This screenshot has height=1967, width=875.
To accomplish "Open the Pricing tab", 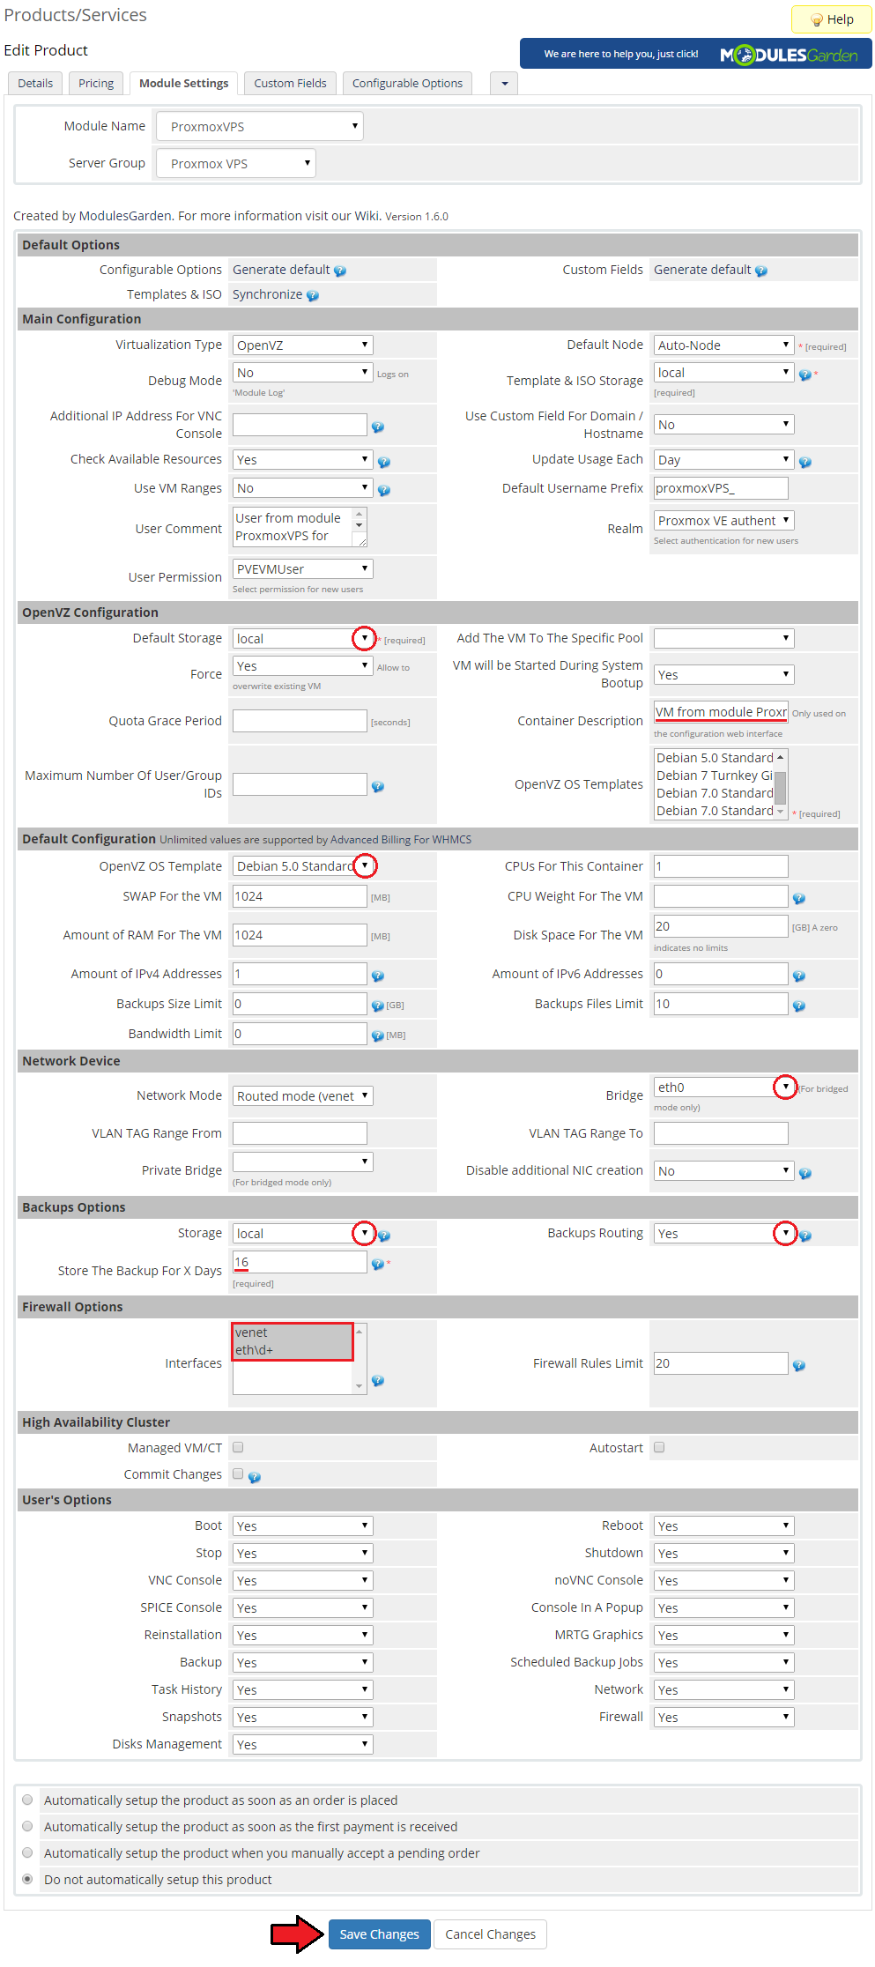I will pyautogui.click(x=96, y=83).
